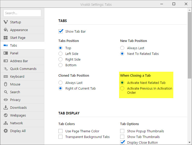Select Right of Current Tab option

[60, 88]
